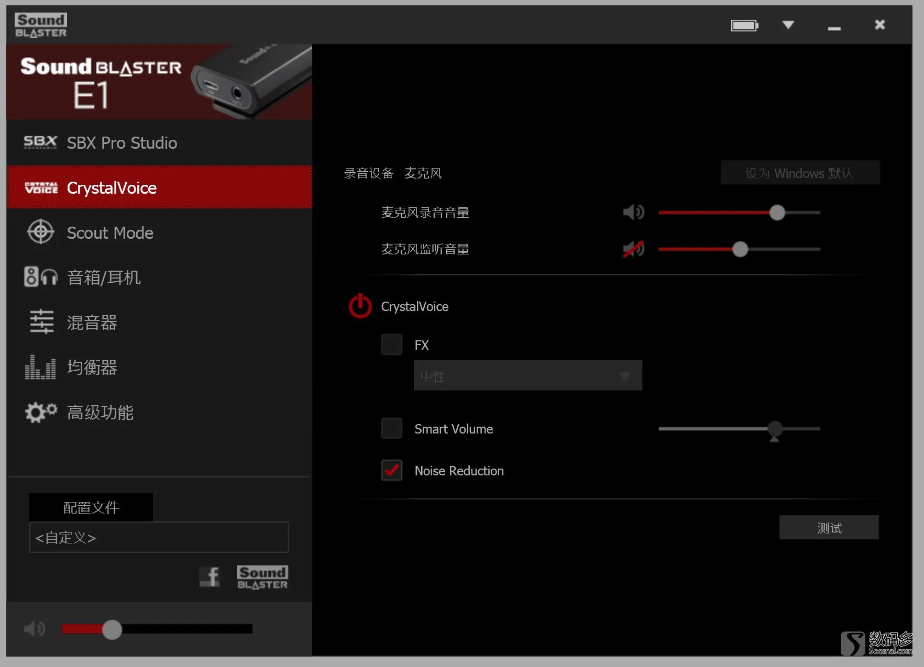Viewport: 924px width, 667px height.
Task: Open 高级功能 advanced features
Action: tap(160, 413)
